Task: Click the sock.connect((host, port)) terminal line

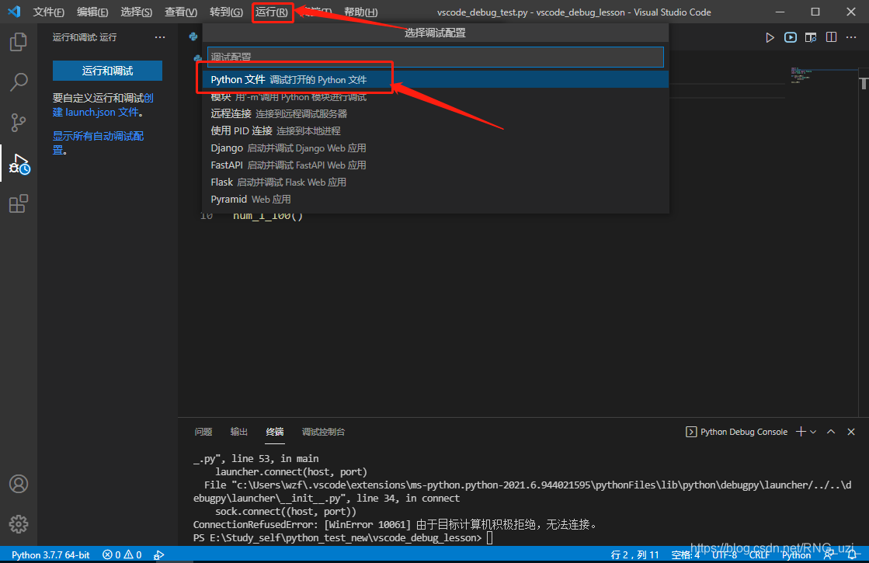Action: 286,511
